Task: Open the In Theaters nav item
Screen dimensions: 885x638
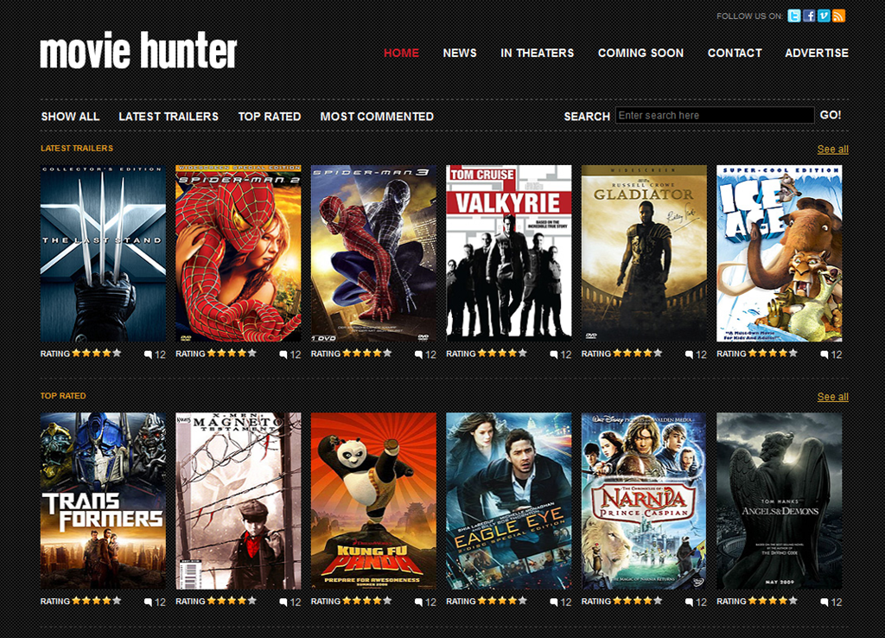Action: (x=538, y=53)
